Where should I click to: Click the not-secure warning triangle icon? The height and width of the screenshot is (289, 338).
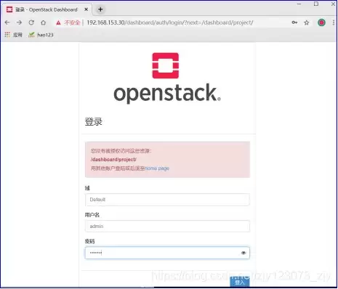click(58, 23)
